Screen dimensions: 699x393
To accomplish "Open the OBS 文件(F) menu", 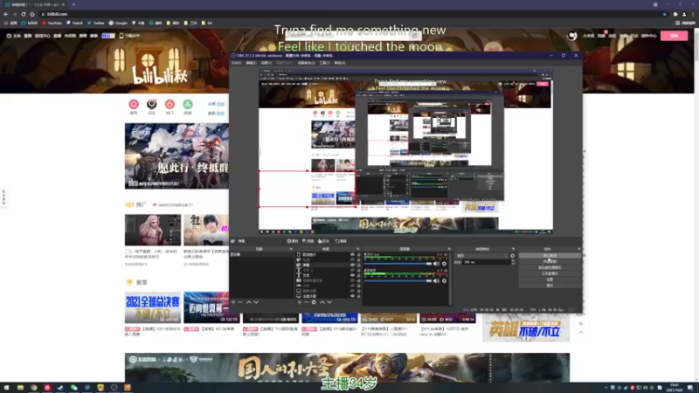I will [236, 63].
